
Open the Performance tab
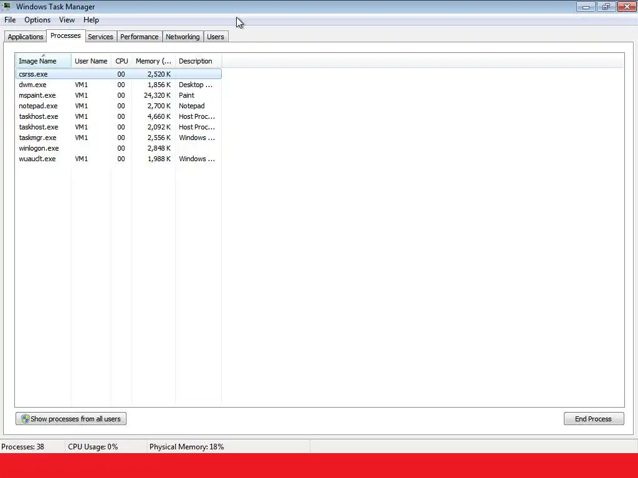click(139, 37)
